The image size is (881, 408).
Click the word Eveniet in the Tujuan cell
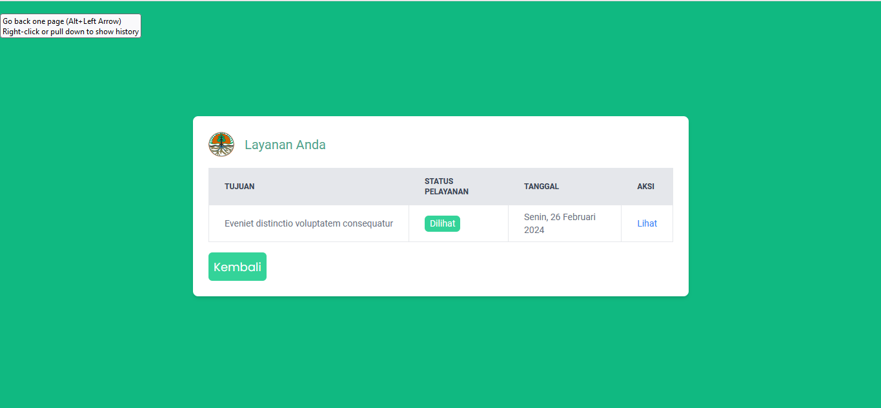click(x=239, y=223)
